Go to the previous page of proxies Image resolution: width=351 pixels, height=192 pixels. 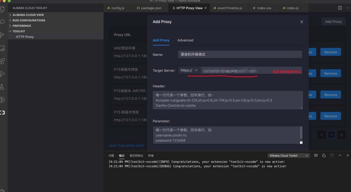click(x=322, y=135)
